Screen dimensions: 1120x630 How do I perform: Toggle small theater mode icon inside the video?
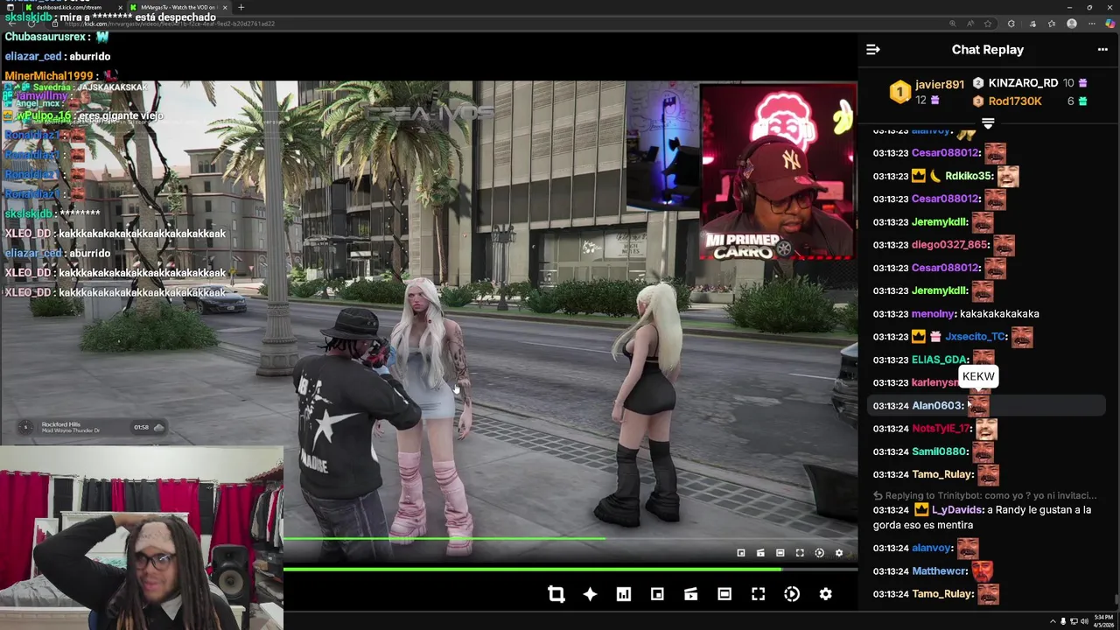click(x=780, y=553)
